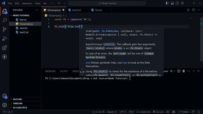
Task: Select fsExample.js in the explorer tree
Action: coord(25,24)
